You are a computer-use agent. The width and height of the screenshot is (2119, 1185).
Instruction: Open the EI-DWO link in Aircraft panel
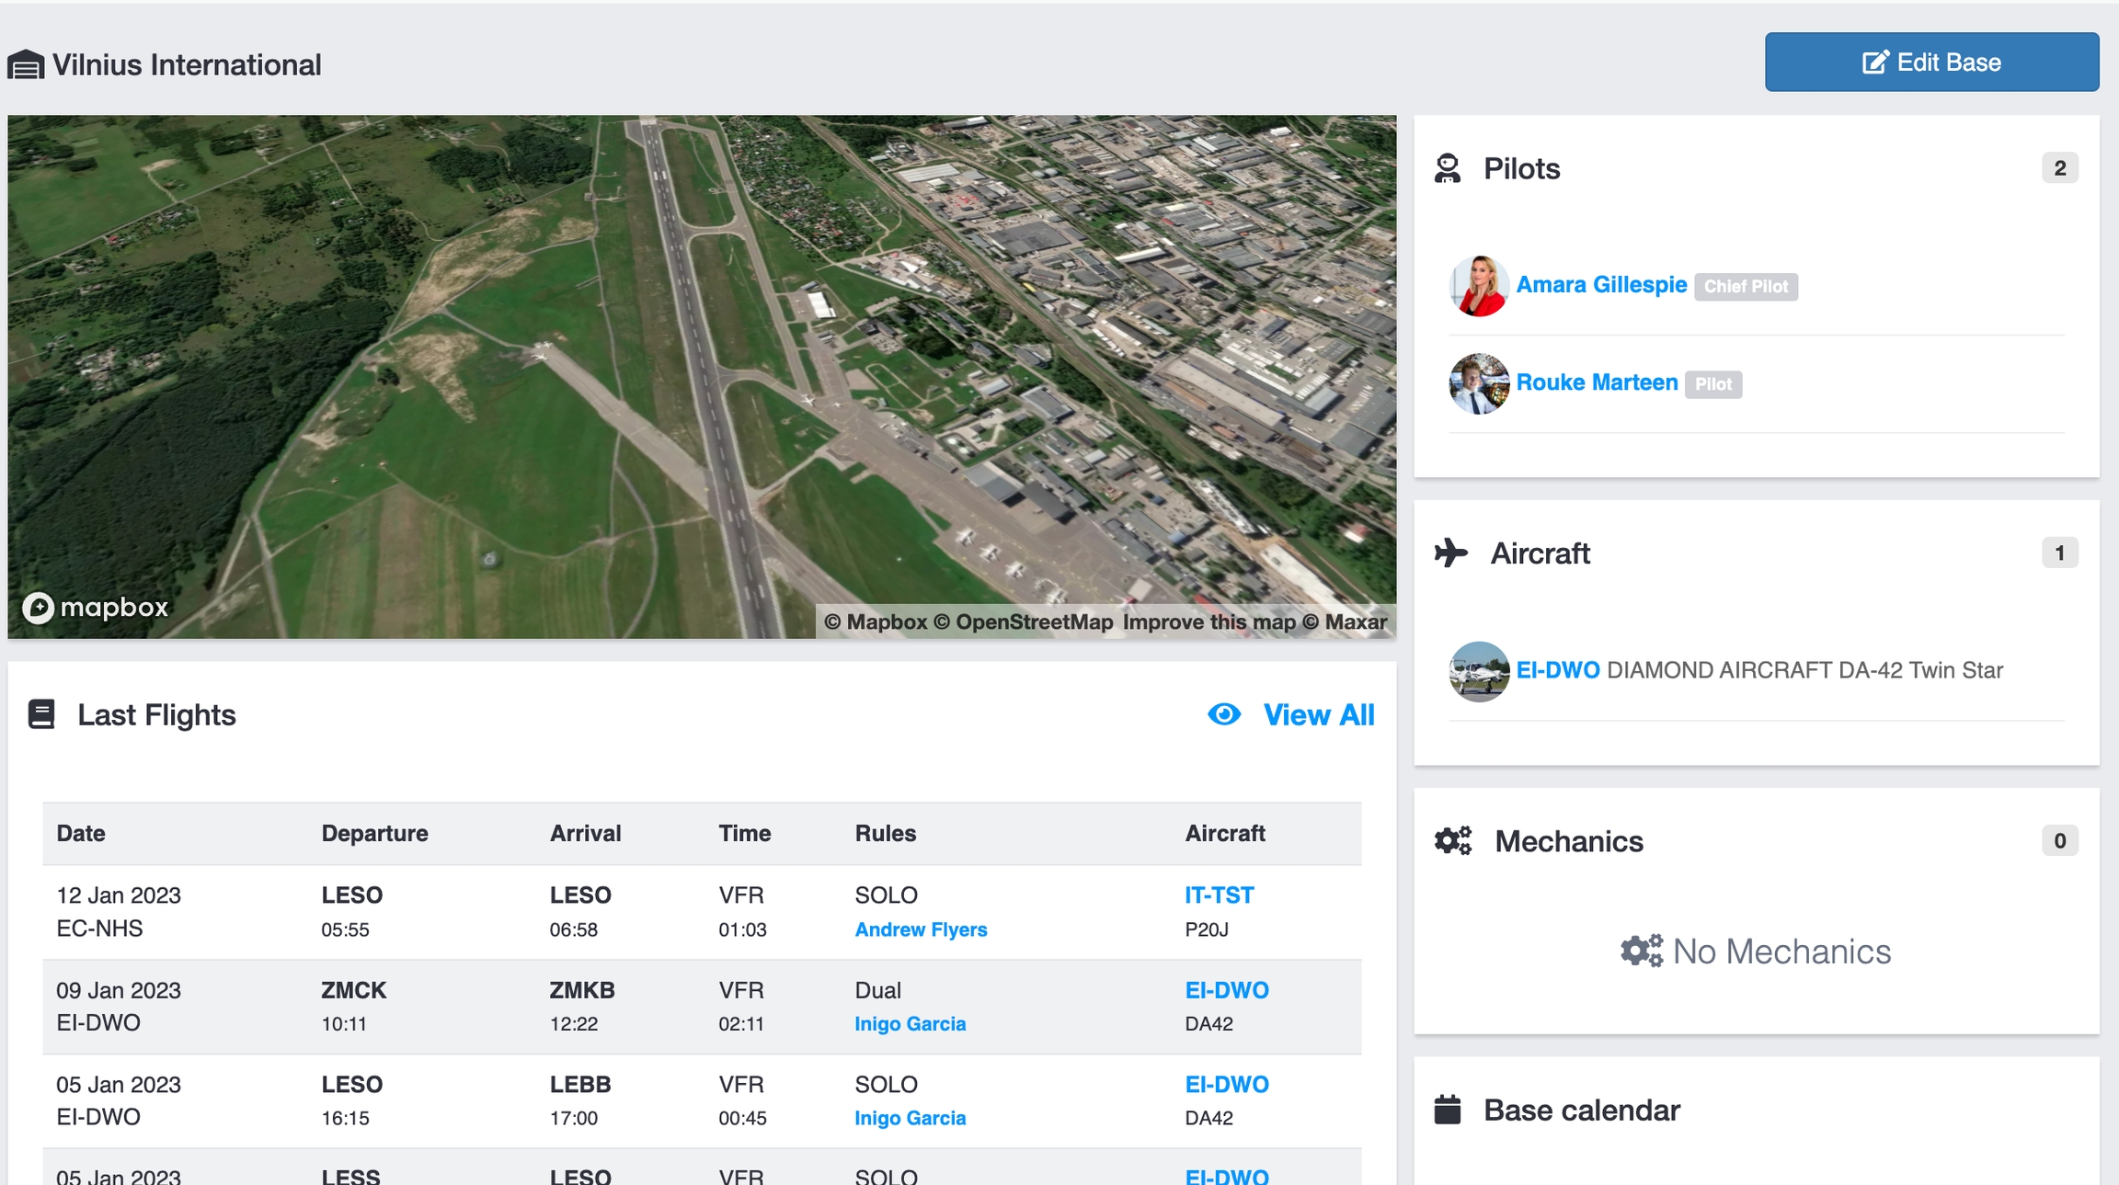coord(1557,670)
